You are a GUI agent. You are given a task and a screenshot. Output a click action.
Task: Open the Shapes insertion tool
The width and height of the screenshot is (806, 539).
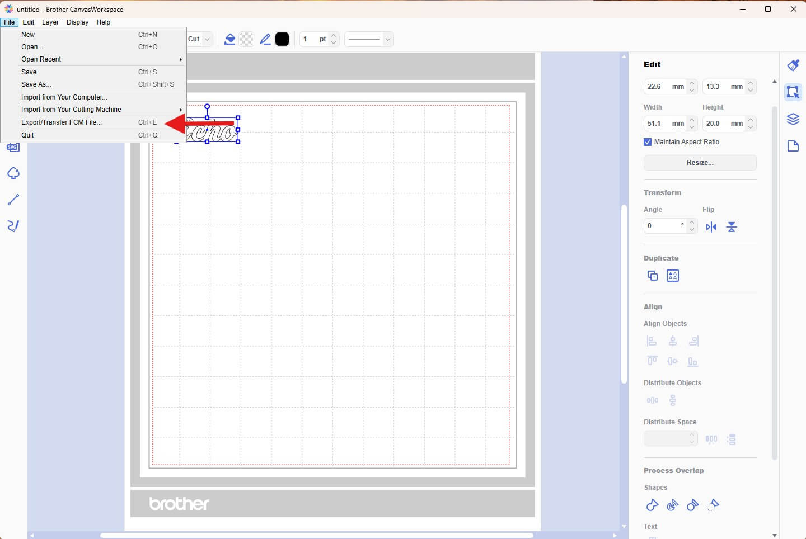pyautogui.click(x=13, y=173)
